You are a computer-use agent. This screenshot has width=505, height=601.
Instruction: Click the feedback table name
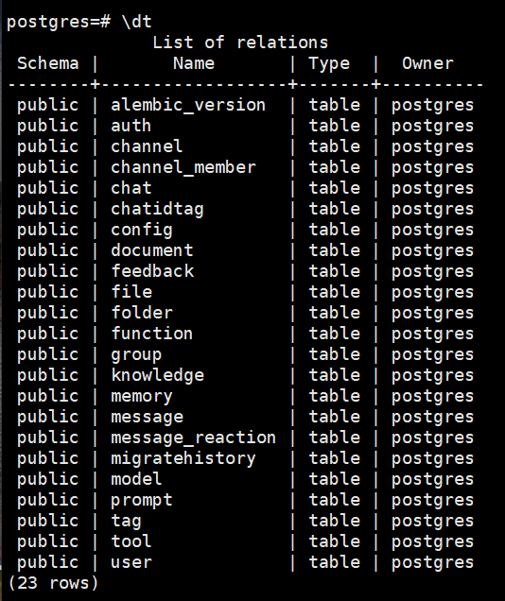(152, 271)
